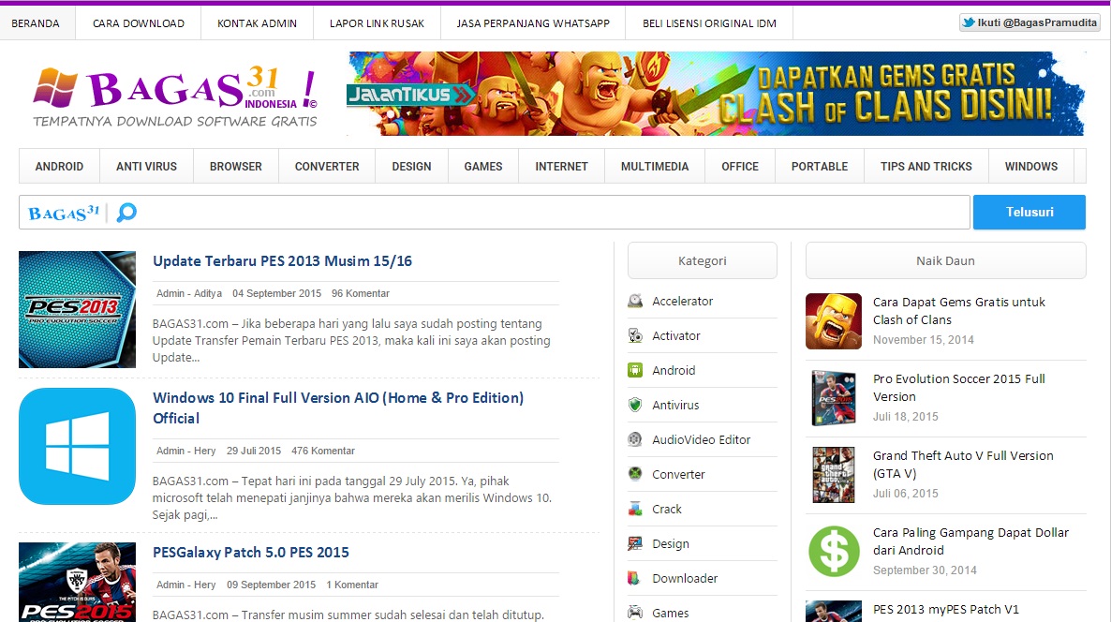
Task: Open 'Update Terbaru PES 2013 Musim 15/16' post
Action: [282, 260]
